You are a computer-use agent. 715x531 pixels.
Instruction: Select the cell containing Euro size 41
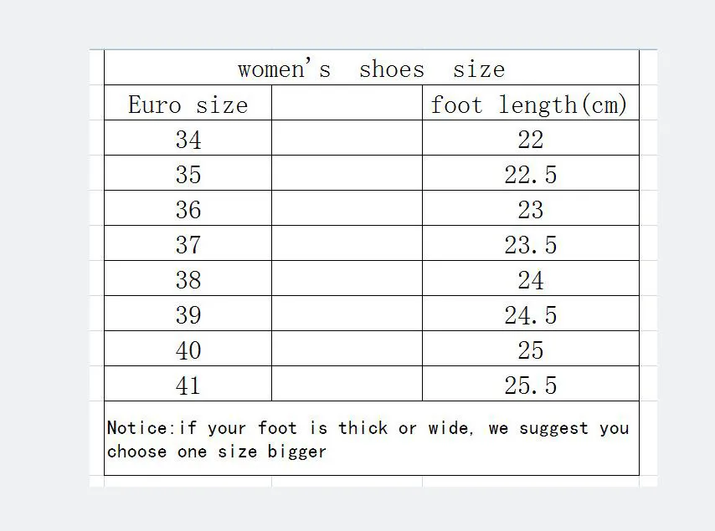point(188,383)
